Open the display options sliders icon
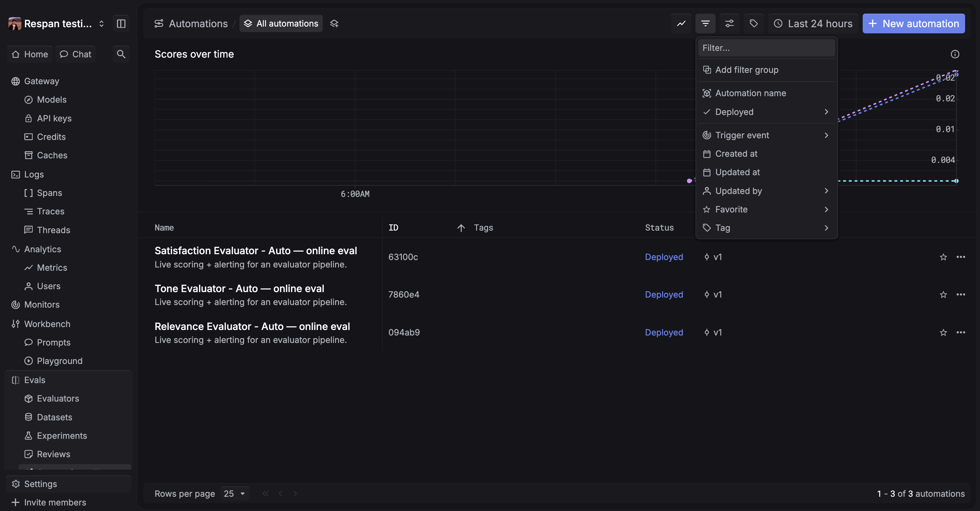The height and width of the screenshot is (511, 980). 729,24
